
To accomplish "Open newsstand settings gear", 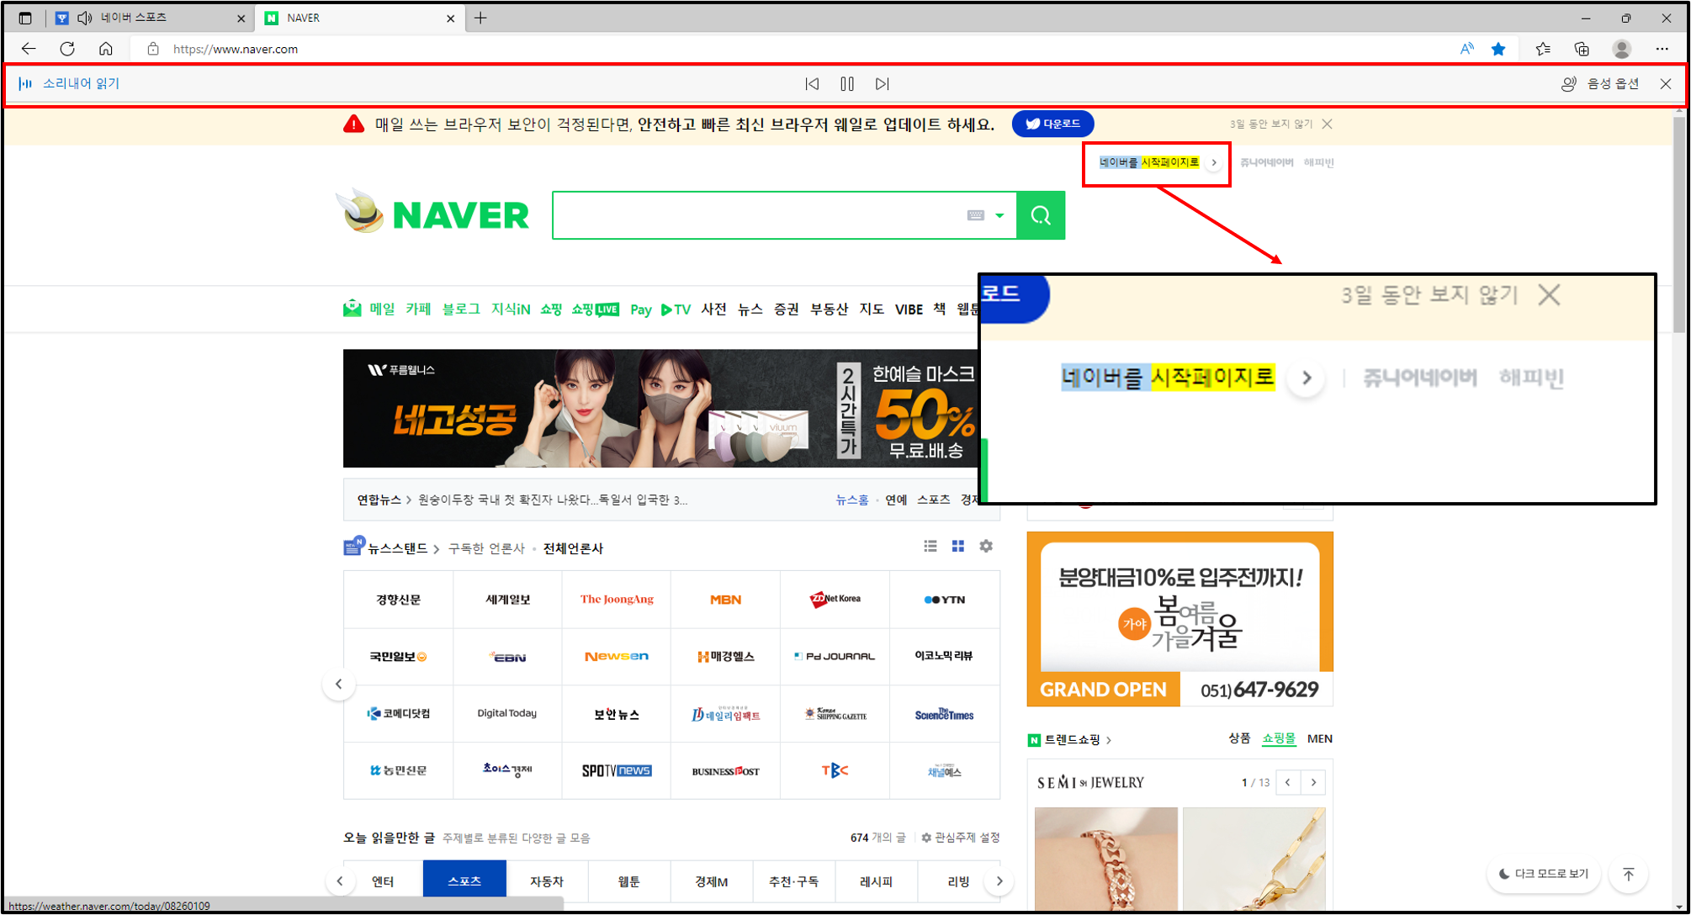I will [x=986, y=547].
